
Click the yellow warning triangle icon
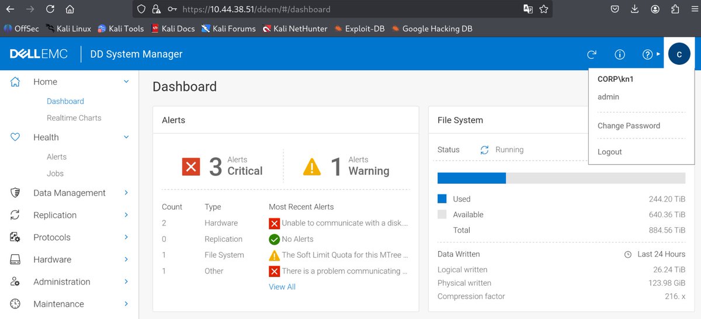[x=312, y=167]
